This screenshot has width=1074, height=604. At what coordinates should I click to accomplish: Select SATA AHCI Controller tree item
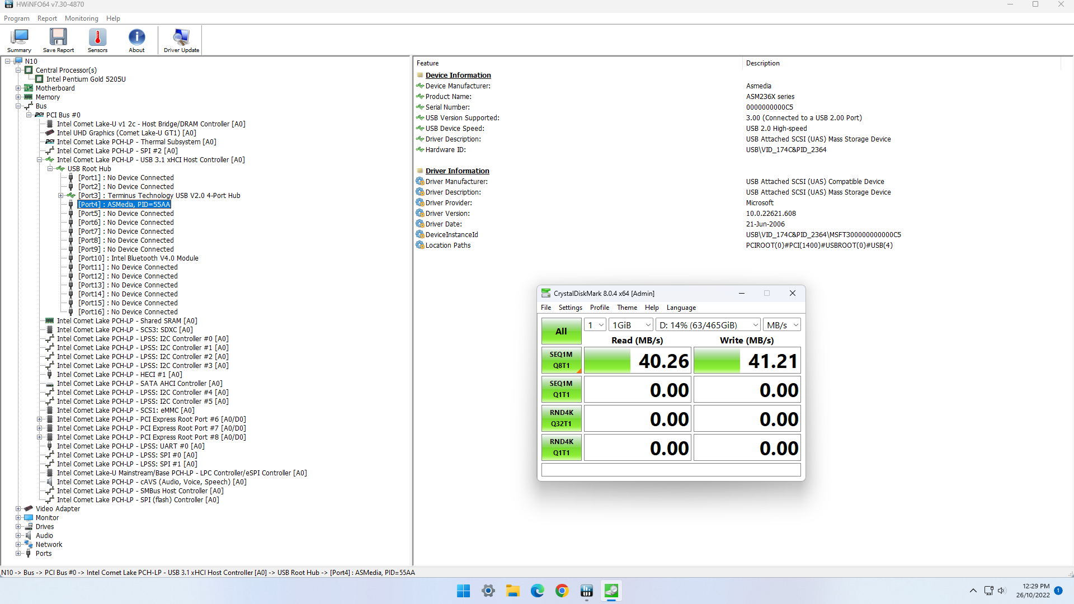click(139, 384)
